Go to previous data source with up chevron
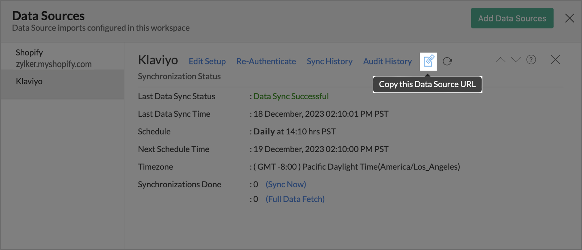The height and width of the screenshot is (250, 582). [500, 60]
